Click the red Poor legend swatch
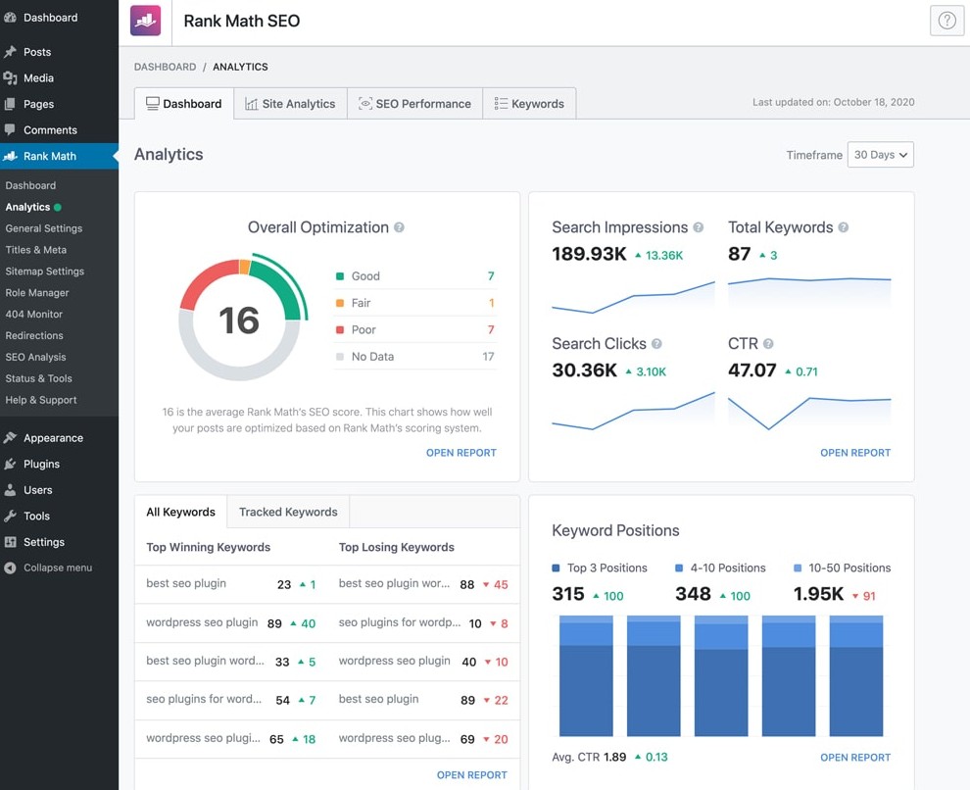Viewport: 970px width, 790px height. click(x=340, y=329)
